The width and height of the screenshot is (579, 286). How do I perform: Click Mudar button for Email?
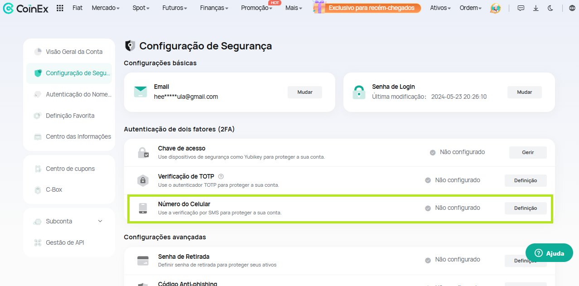tap(305, 92)
